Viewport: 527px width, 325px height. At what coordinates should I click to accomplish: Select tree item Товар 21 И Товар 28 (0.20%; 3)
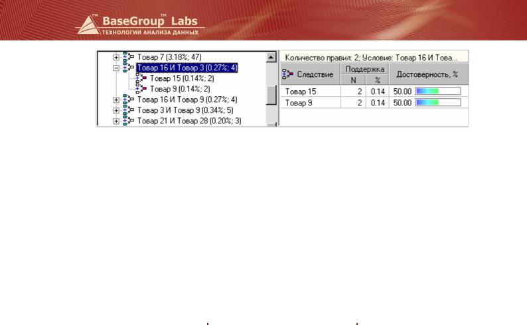click(x=189, y=121)
